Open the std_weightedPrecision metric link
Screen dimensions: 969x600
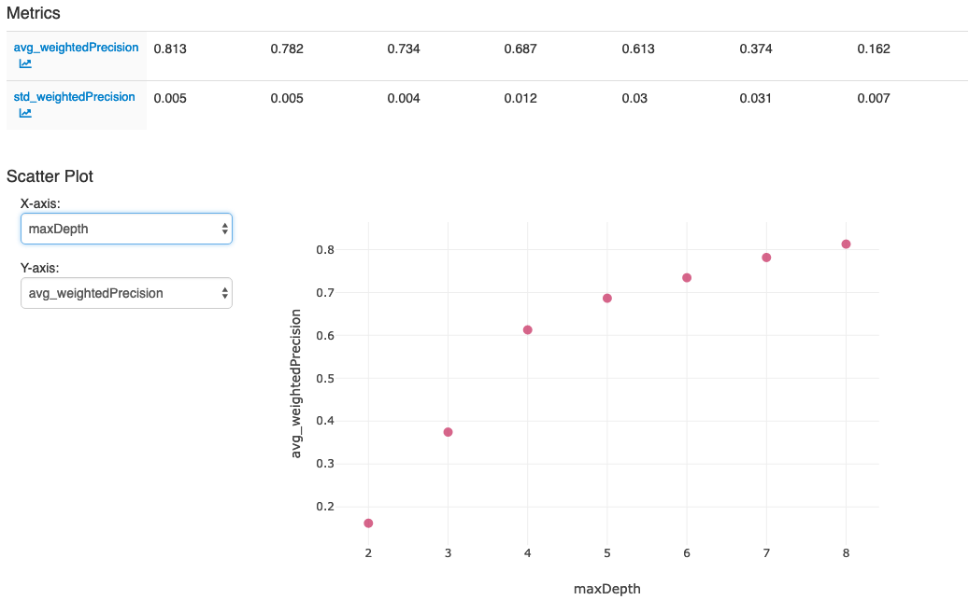coord(74,97)
